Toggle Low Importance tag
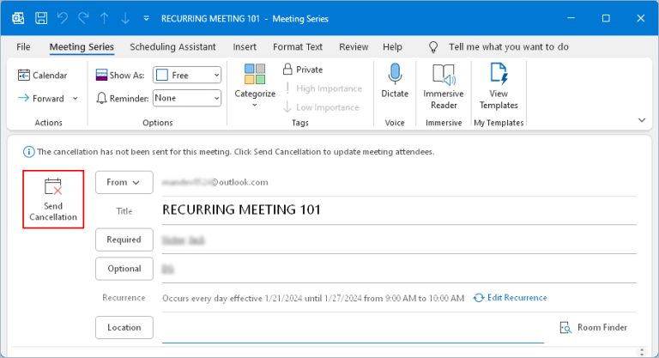The height and width of the screenshot is (358, 659). [322, 107]
